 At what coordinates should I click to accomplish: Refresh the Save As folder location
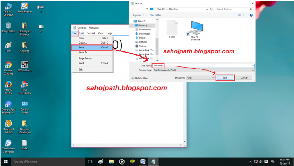point(211,9)
